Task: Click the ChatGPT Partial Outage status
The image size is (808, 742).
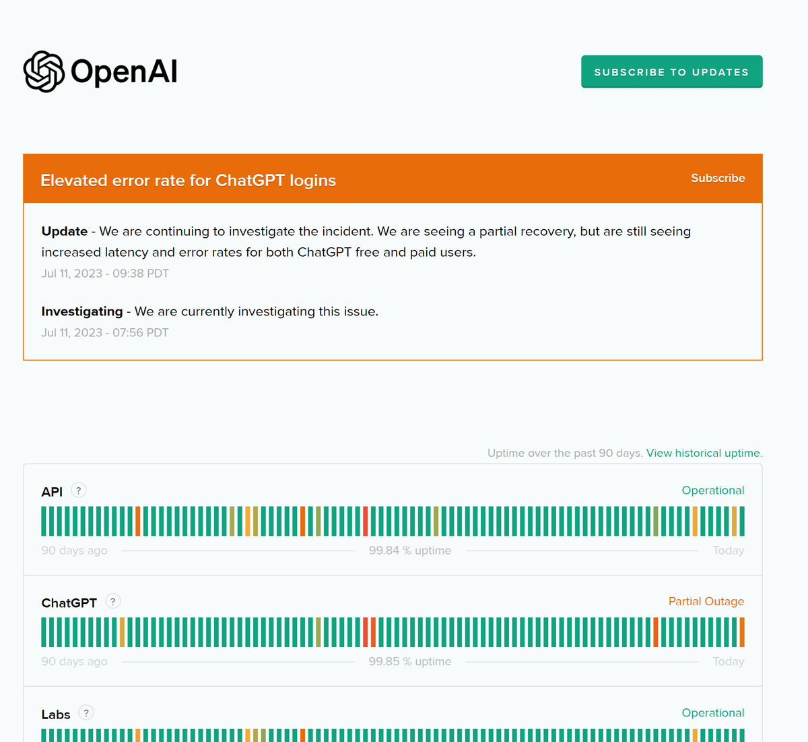Action: pyautogui.click(x=706, y=602)
